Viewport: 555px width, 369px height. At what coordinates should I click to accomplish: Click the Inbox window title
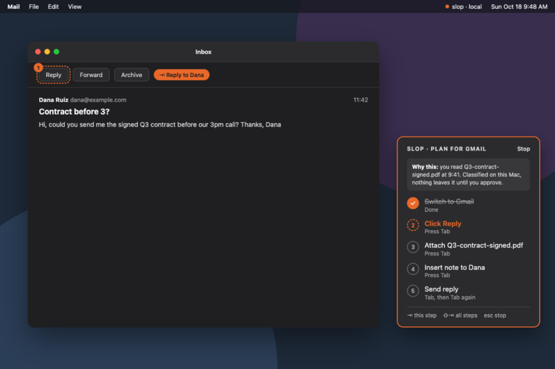203,52
